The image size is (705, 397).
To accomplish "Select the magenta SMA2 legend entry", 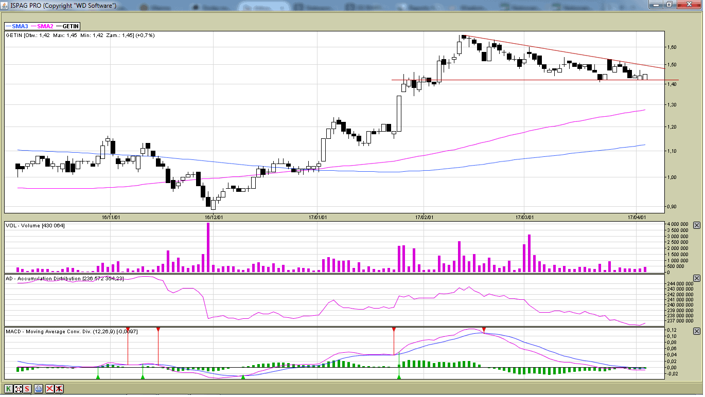I will click(x=42, y=26).
